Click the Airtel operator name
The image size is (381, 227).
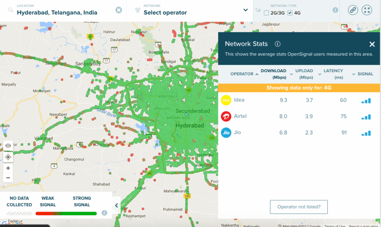coord(240,116)
